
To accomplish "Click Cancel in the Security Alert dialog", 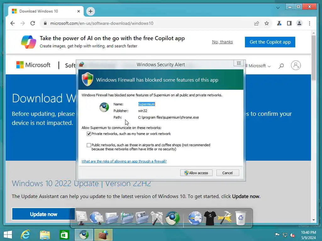I will (228, 173).
